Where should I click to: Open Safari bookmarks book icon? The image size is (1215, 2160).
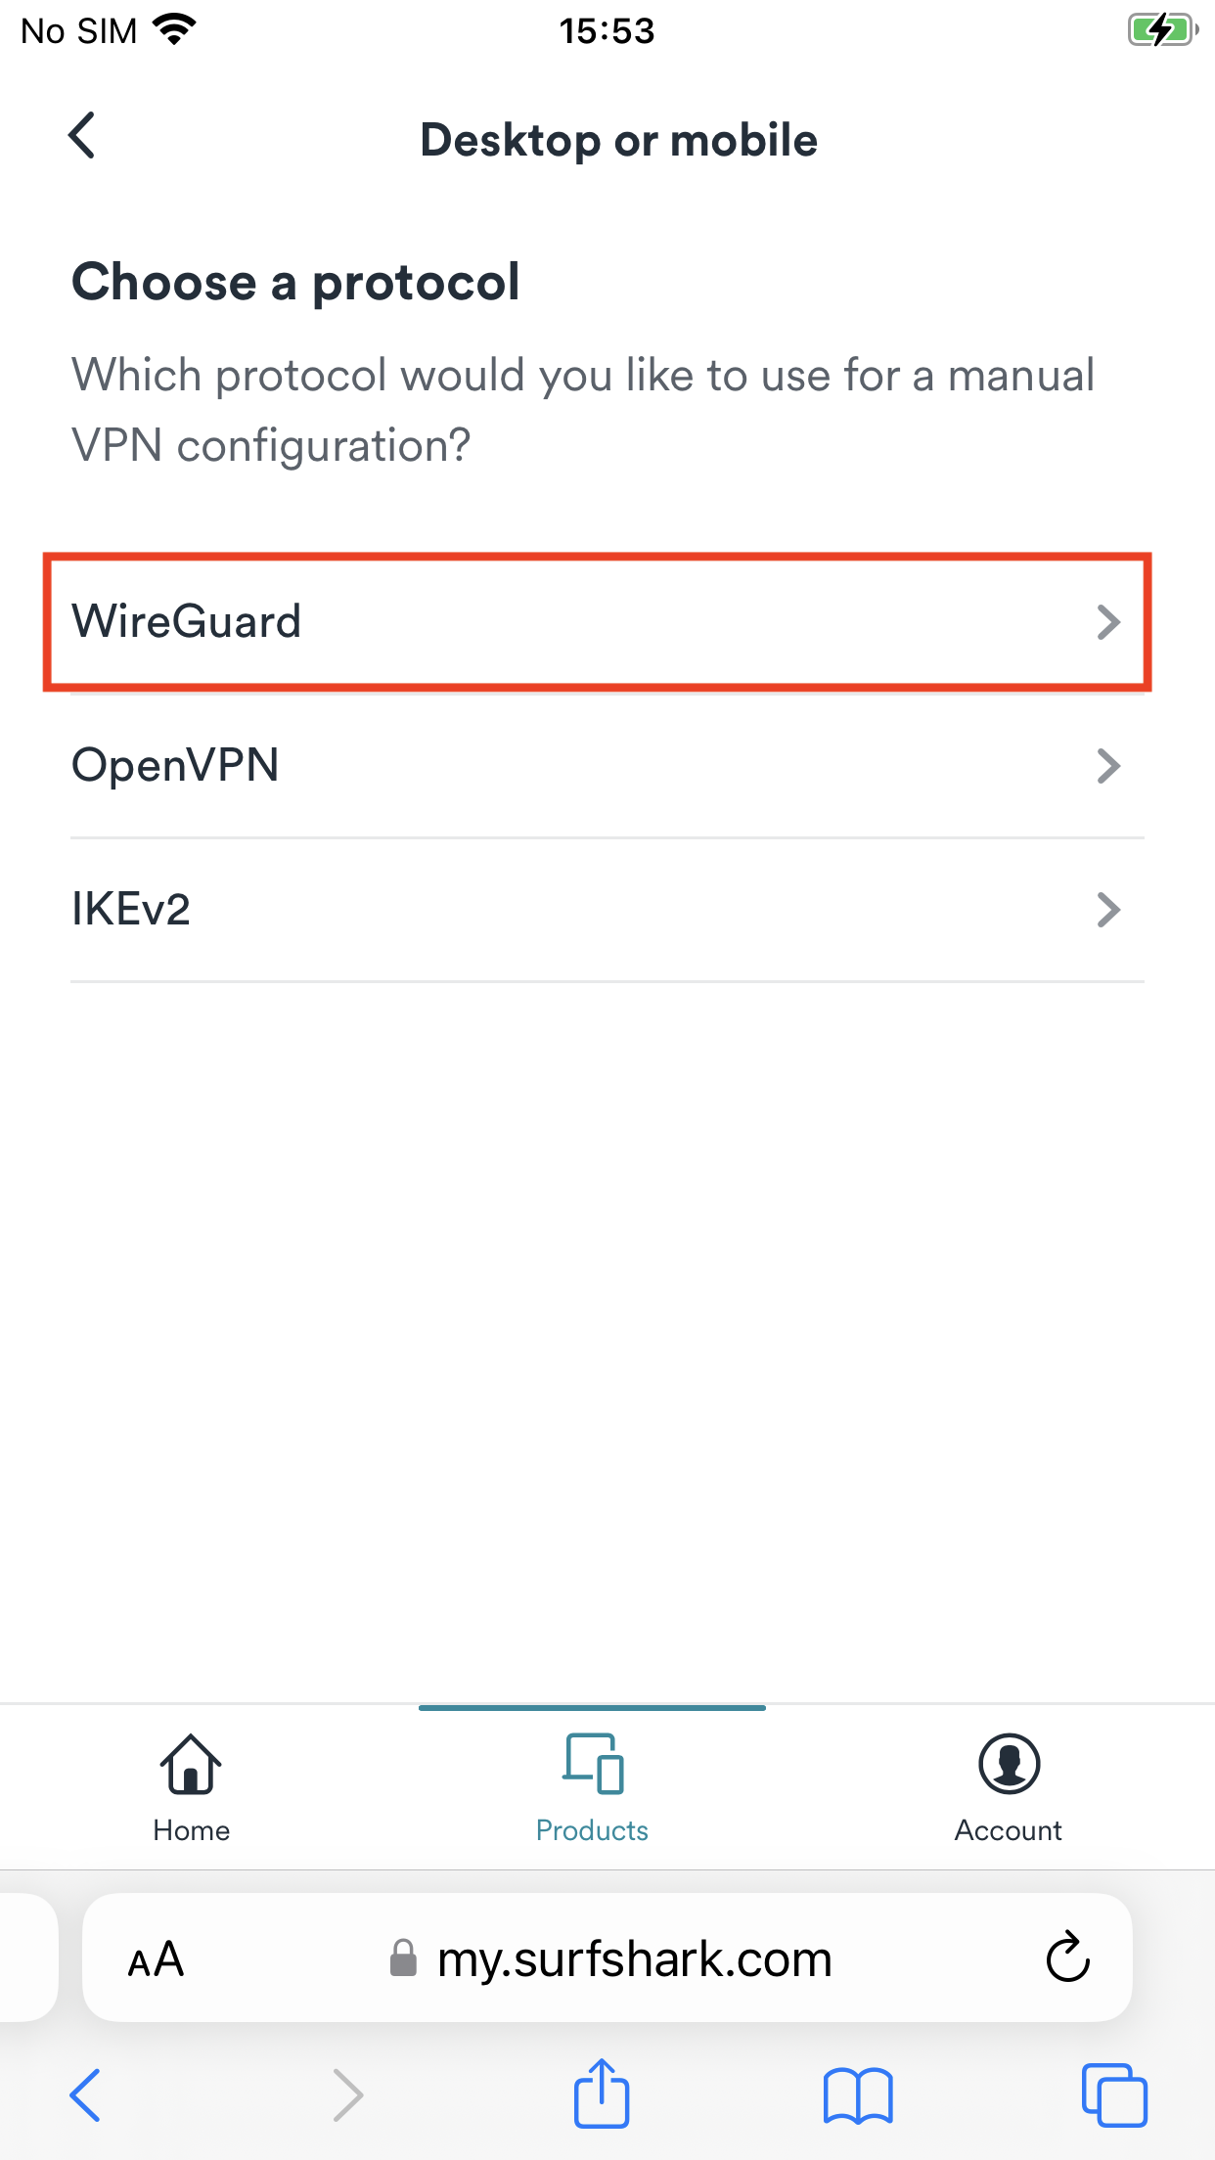pos(858,2096)
